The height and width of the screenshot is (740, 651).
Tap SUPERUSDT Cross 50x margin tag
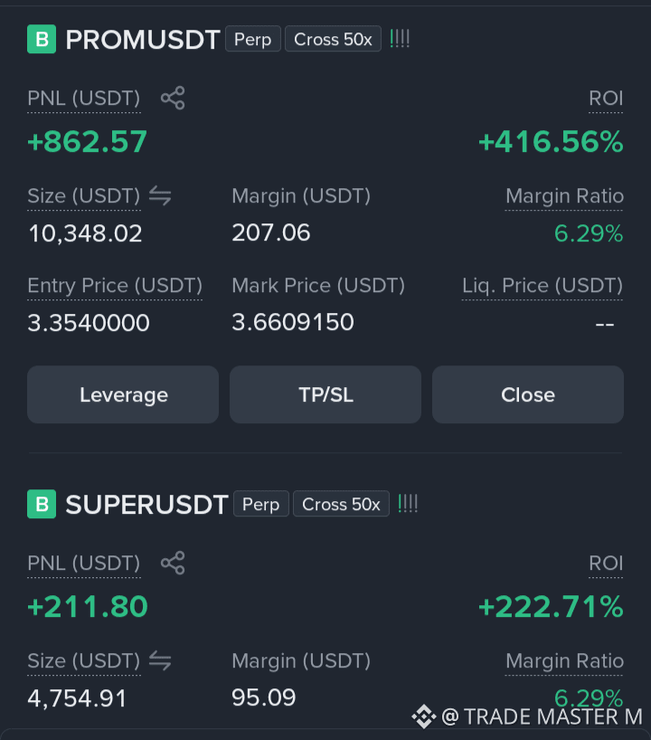click(x=341, y=504)
